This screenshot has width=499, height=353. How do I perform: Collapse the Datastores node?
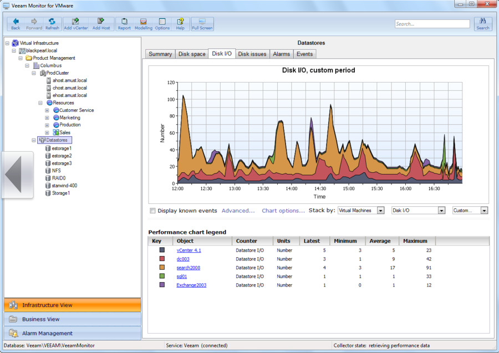(x=34, y=140)
